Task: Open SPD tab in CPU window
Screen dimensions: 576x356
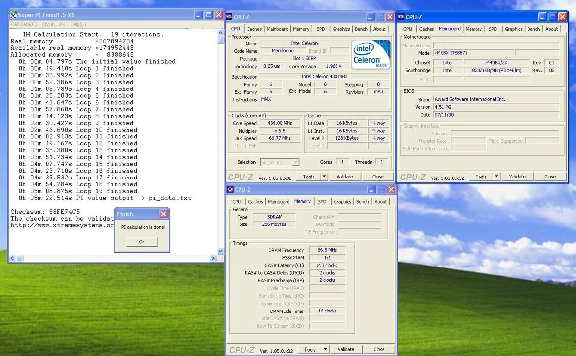Action: tap(321, 29)
